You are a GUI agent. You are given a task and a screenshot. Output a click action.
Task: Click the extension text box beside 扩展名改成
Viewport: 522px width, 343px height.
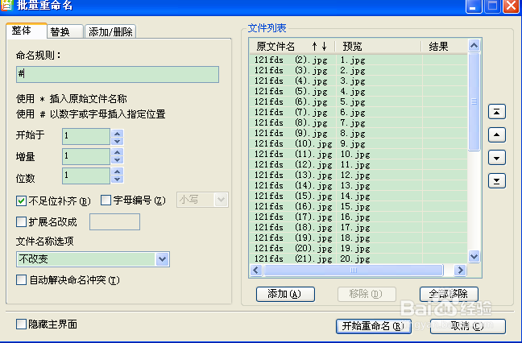pos(114,222)
